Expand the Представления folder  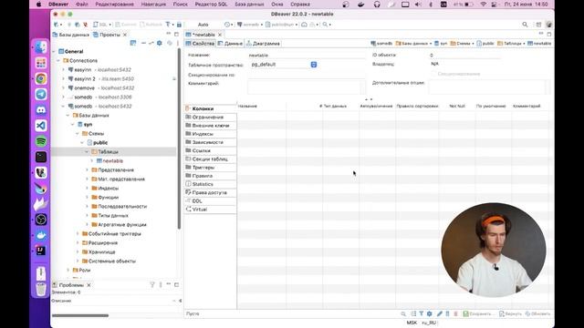click(x=88, y=170)
